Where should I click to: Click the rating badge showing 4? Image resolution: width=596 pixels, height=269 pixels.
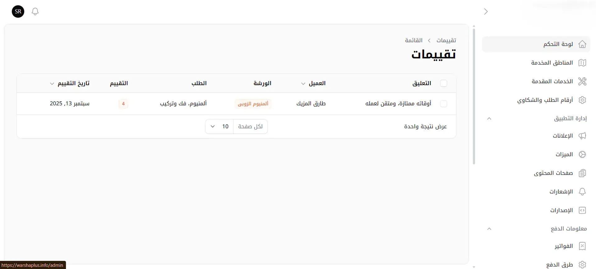coord(123,104)
